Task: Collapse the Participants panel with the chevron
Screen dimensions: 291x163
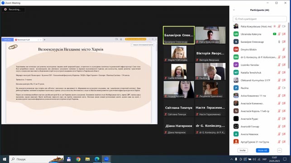Action: 234,10
